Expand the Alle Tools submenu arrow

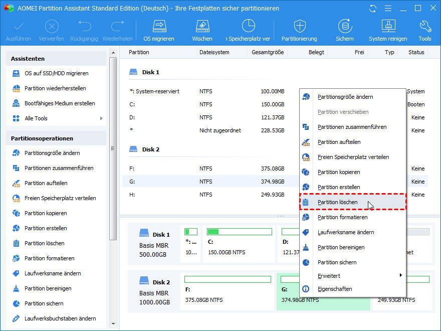(x=101, y=118)
